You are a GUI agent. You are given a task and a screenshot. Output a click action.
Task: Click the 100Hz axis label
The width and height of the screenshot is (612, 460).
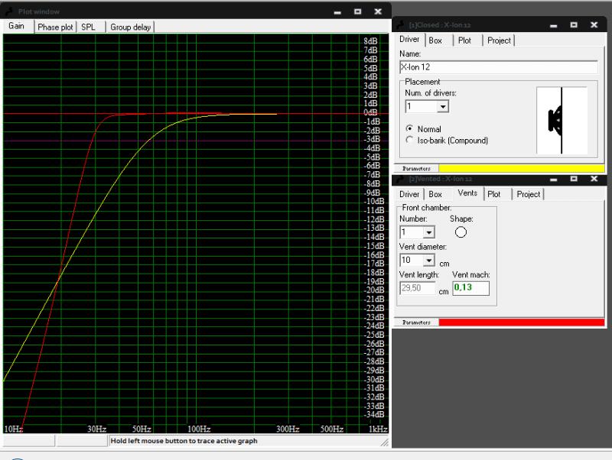[x=199, y=429]
